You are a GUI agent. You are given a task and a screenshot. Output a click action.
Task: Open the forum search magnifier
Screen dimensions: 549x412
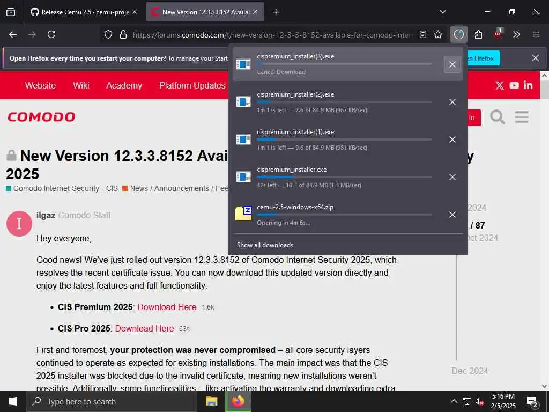tap(498, 117)
